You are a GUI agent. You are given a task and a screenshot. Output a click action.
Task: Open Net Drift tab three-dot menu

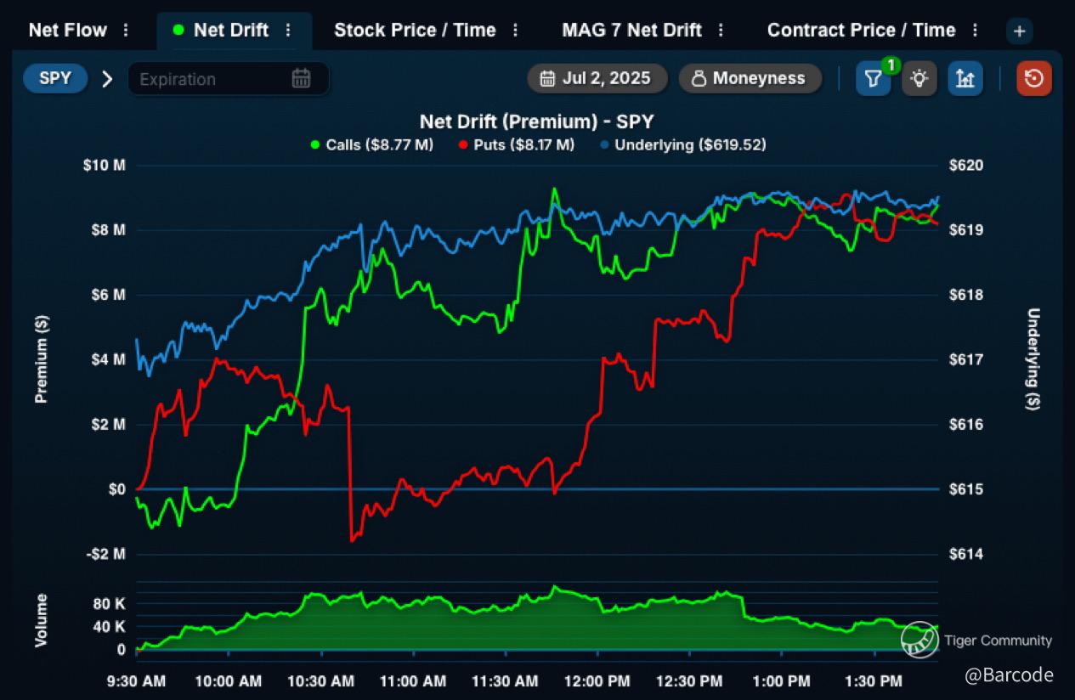pyautogui.click(x=288, y=31)
